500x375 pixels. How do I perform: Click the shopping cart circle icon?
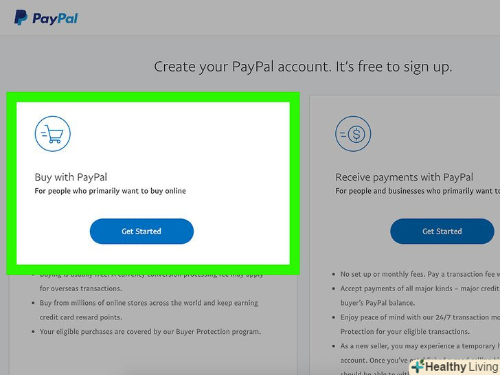click(53, 134)
